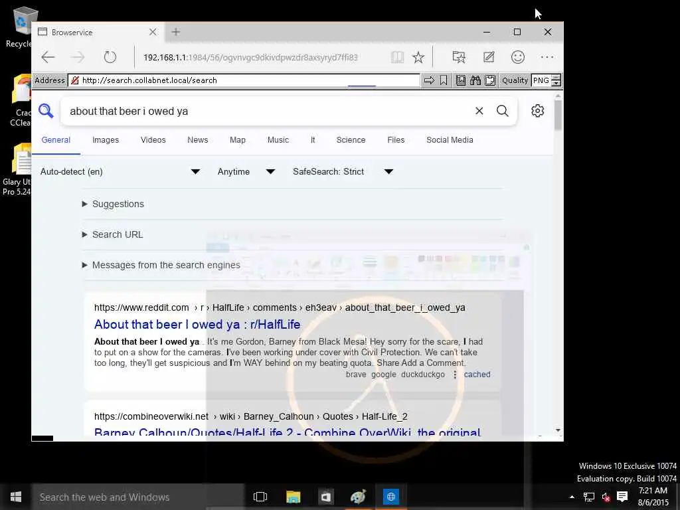Switch to the It tab
The width and height of the screenshot is (680, 510).
tap(313, 140)
